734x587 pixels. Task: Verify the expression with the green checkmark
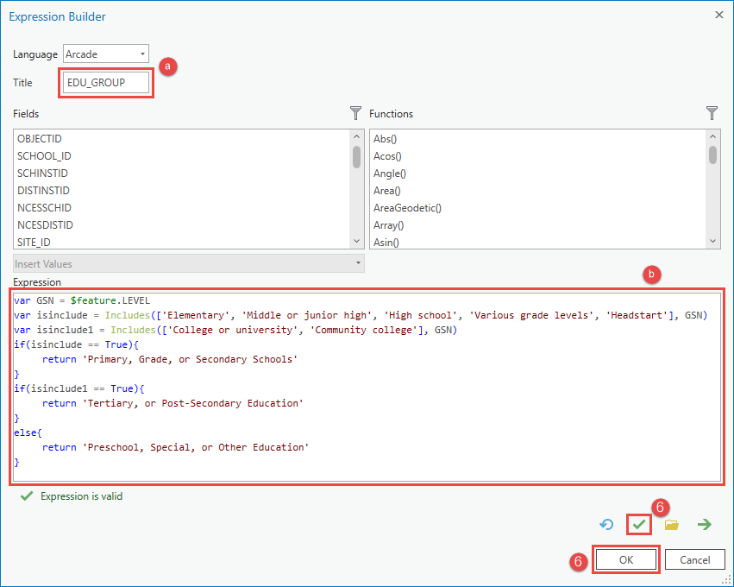click(x=639, y=524)
